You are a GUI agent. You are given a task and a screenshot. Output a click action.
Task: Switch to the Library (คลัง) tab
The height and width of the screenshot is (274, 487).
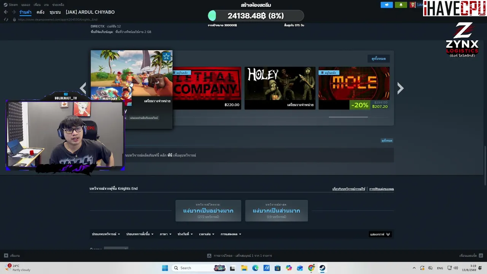point(40,12)
